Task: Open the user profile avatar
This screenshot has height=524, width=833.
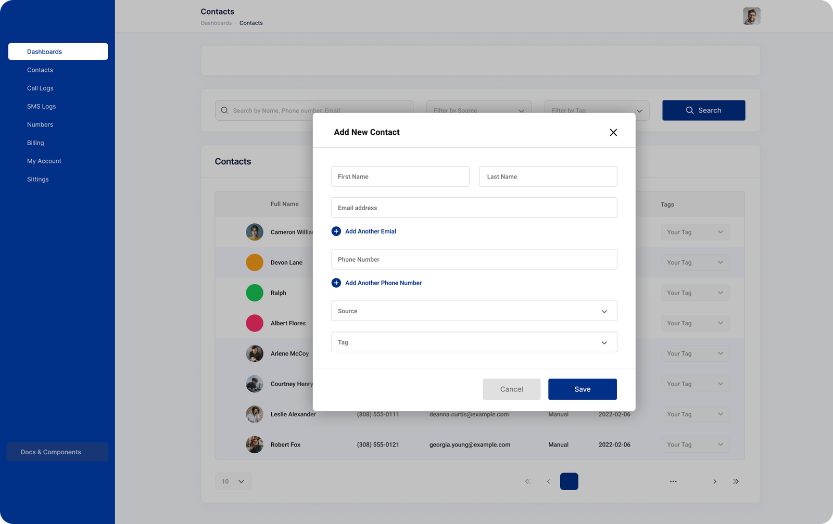Action: click(x=751, y=16)
